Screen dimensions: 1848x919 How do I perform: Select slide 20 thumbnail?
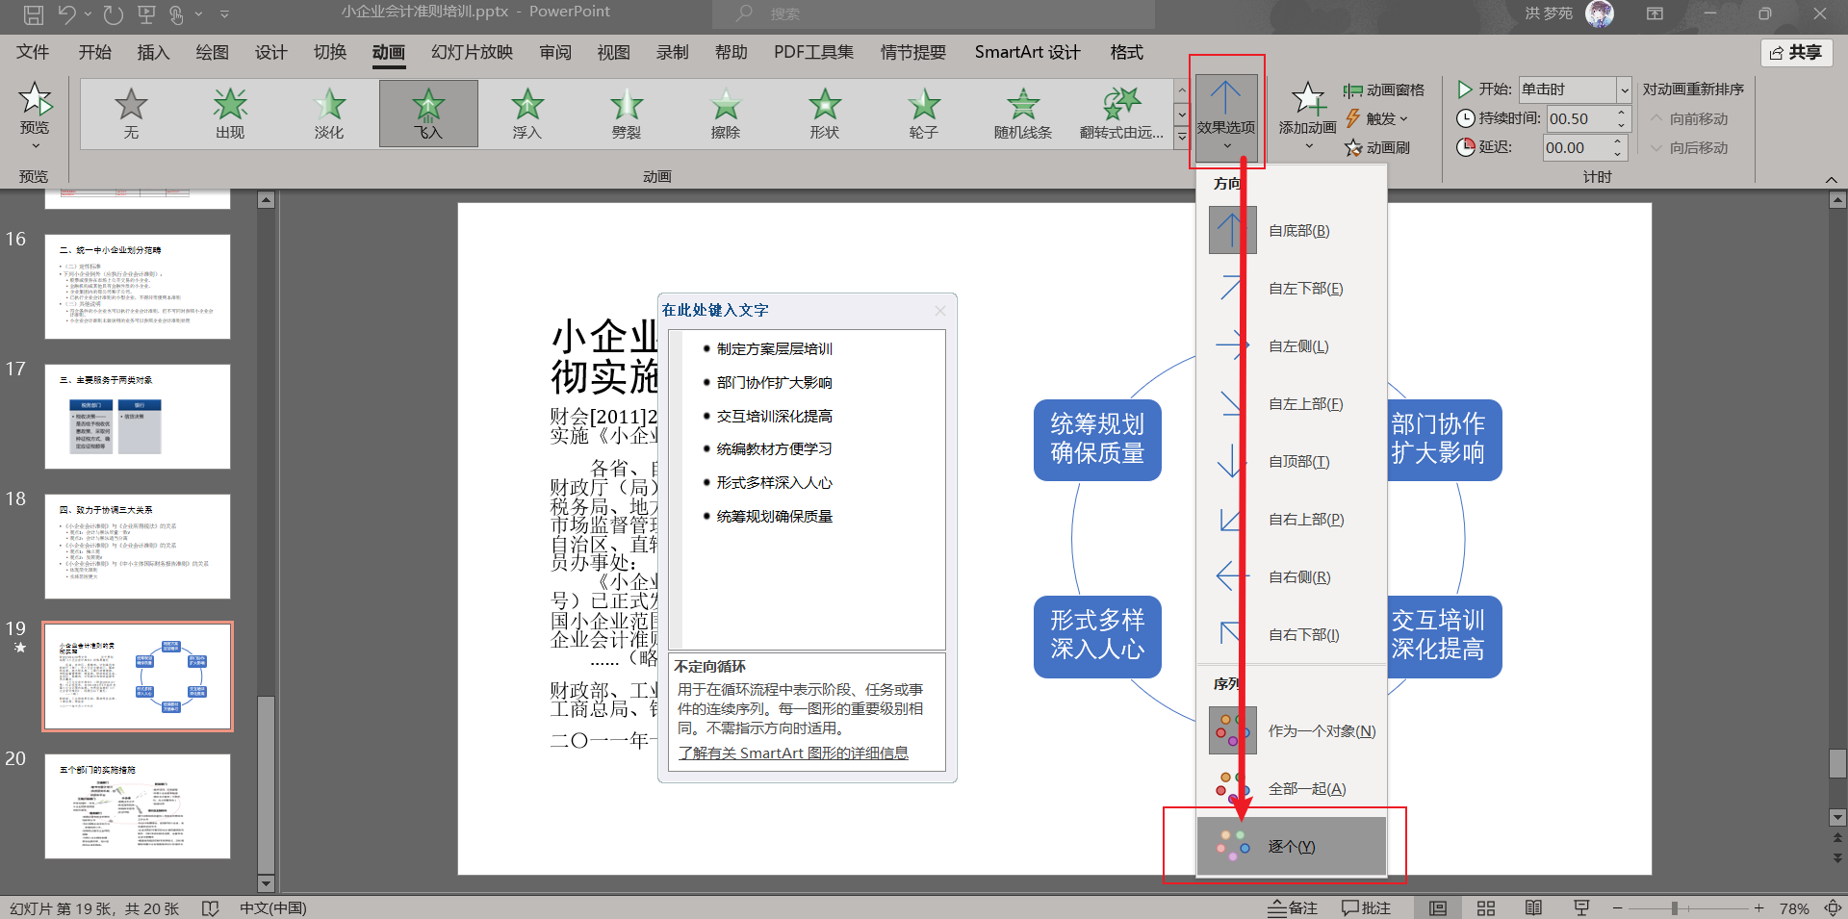138,805
